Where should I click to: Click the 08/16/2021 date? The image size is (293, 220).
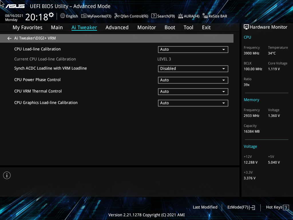pyautogui.click(x=14, y=16)
